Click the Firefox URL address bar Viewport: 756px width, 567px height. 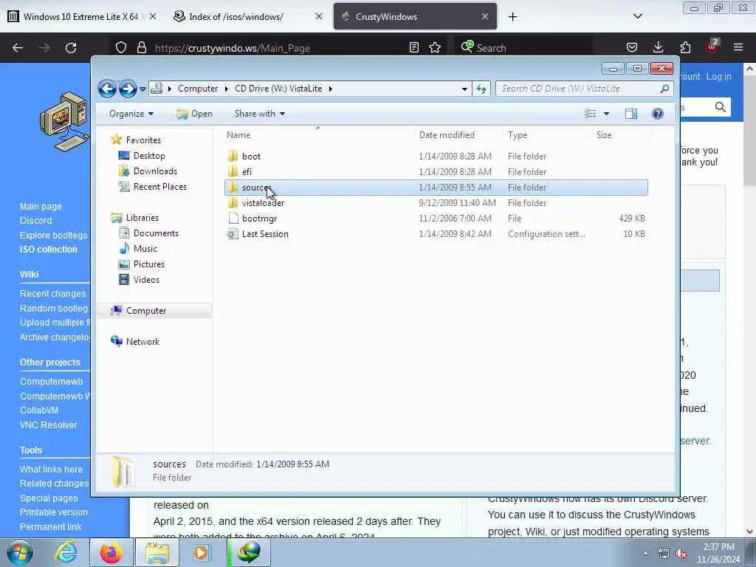coord(280,48)
